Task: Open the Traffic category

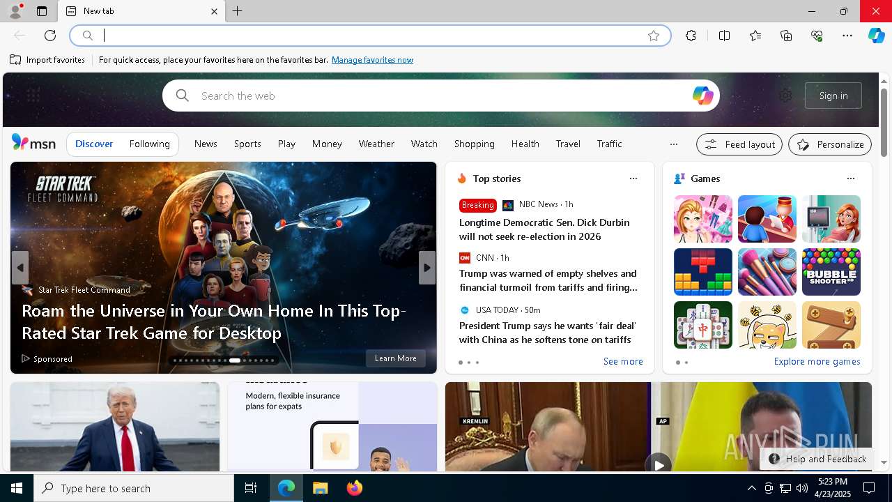Action: click(609, 144)
